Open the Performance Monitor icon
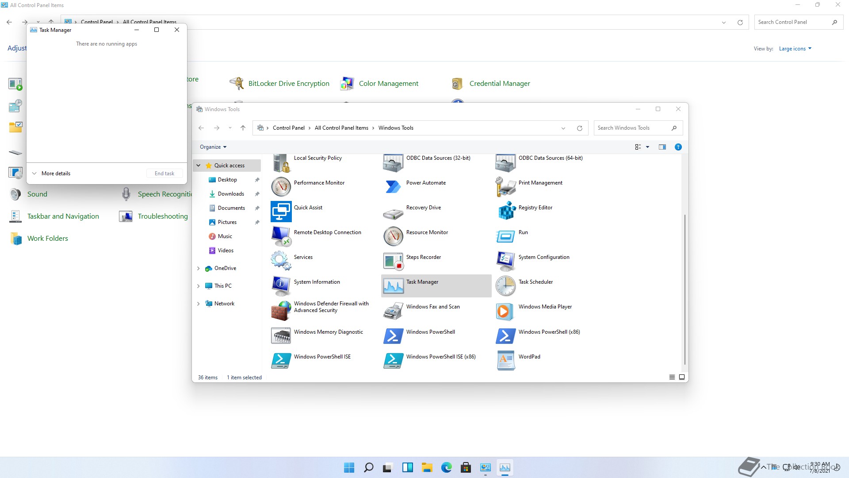 tap(281, 187)
